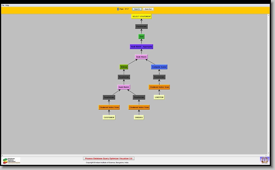Click the blue Compute Scalar node
Viewport: 275px width, 170px height.
click(159, 67)
